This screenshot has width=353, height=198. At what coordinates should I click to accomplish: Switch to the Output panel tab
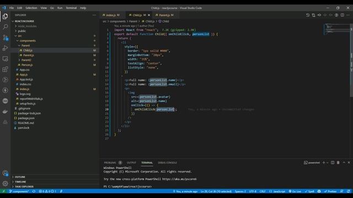click(x=131, y=163)
